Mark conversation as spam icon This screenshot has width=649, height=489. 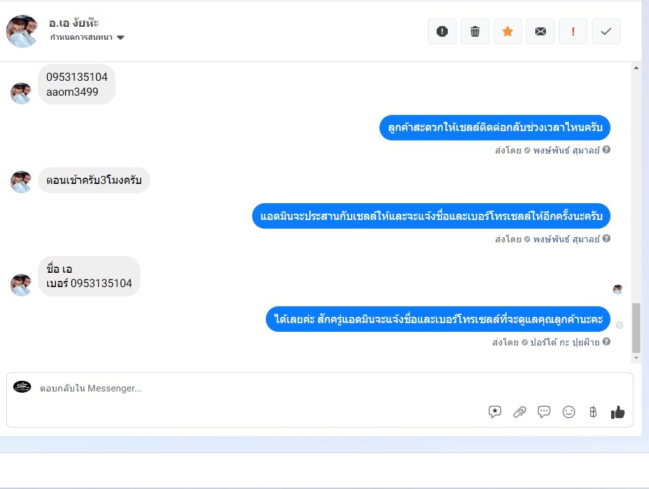(442, 32)
